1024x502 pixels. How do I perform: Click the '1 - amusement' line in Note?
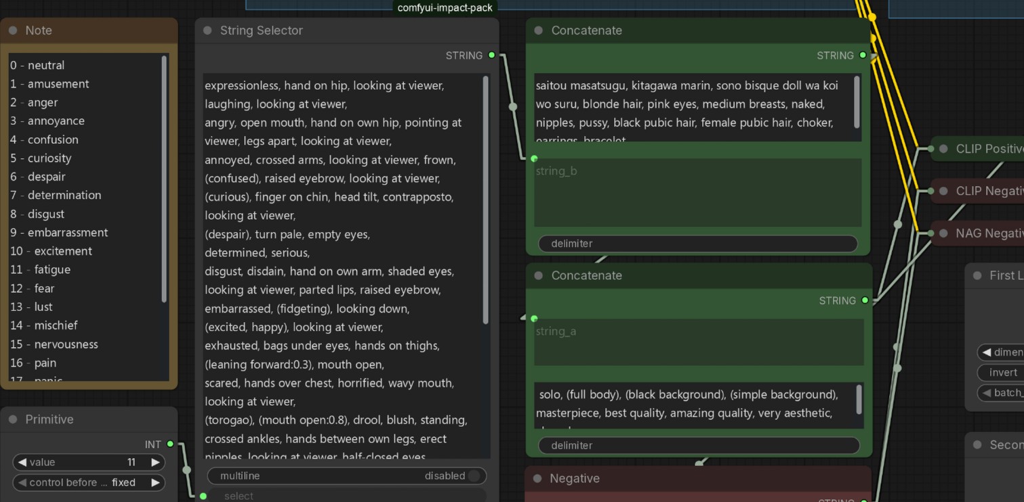[49, 84]
